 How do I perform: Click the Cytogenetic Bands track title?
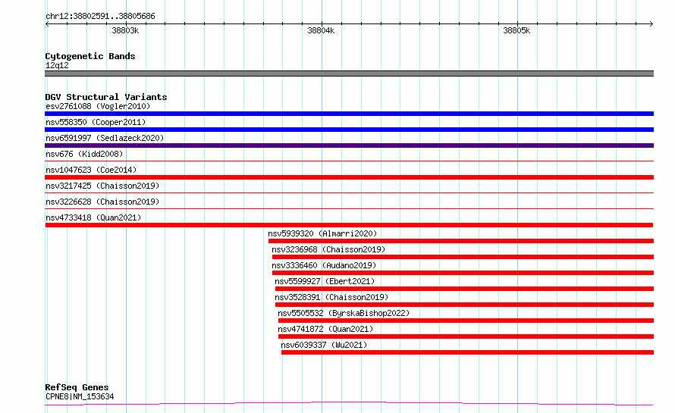pyautogui.click(x=90, y=56)
